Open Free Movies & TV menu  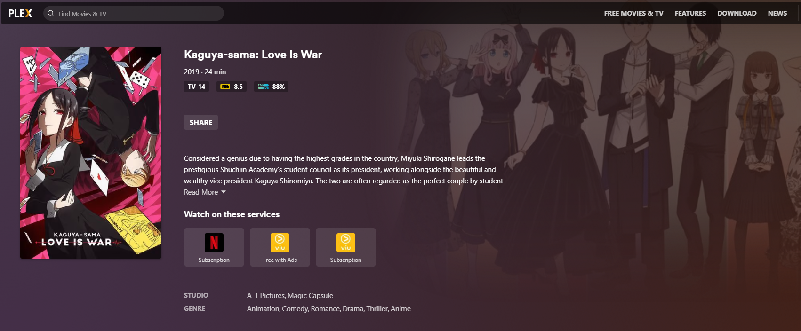(x=633, y=13)
